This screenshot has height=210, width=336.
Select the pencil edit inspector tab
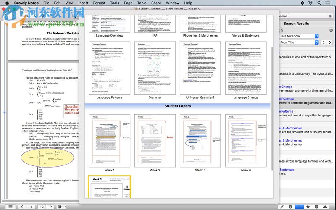(x=282, y=207)
